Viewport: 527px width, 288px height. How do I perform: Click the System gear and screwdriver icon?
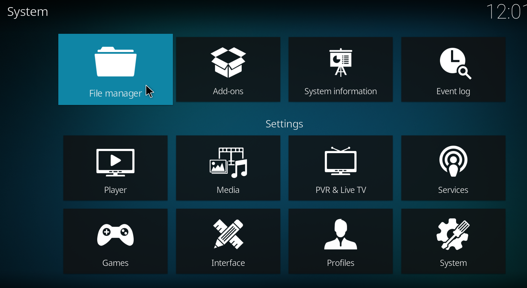453,234
